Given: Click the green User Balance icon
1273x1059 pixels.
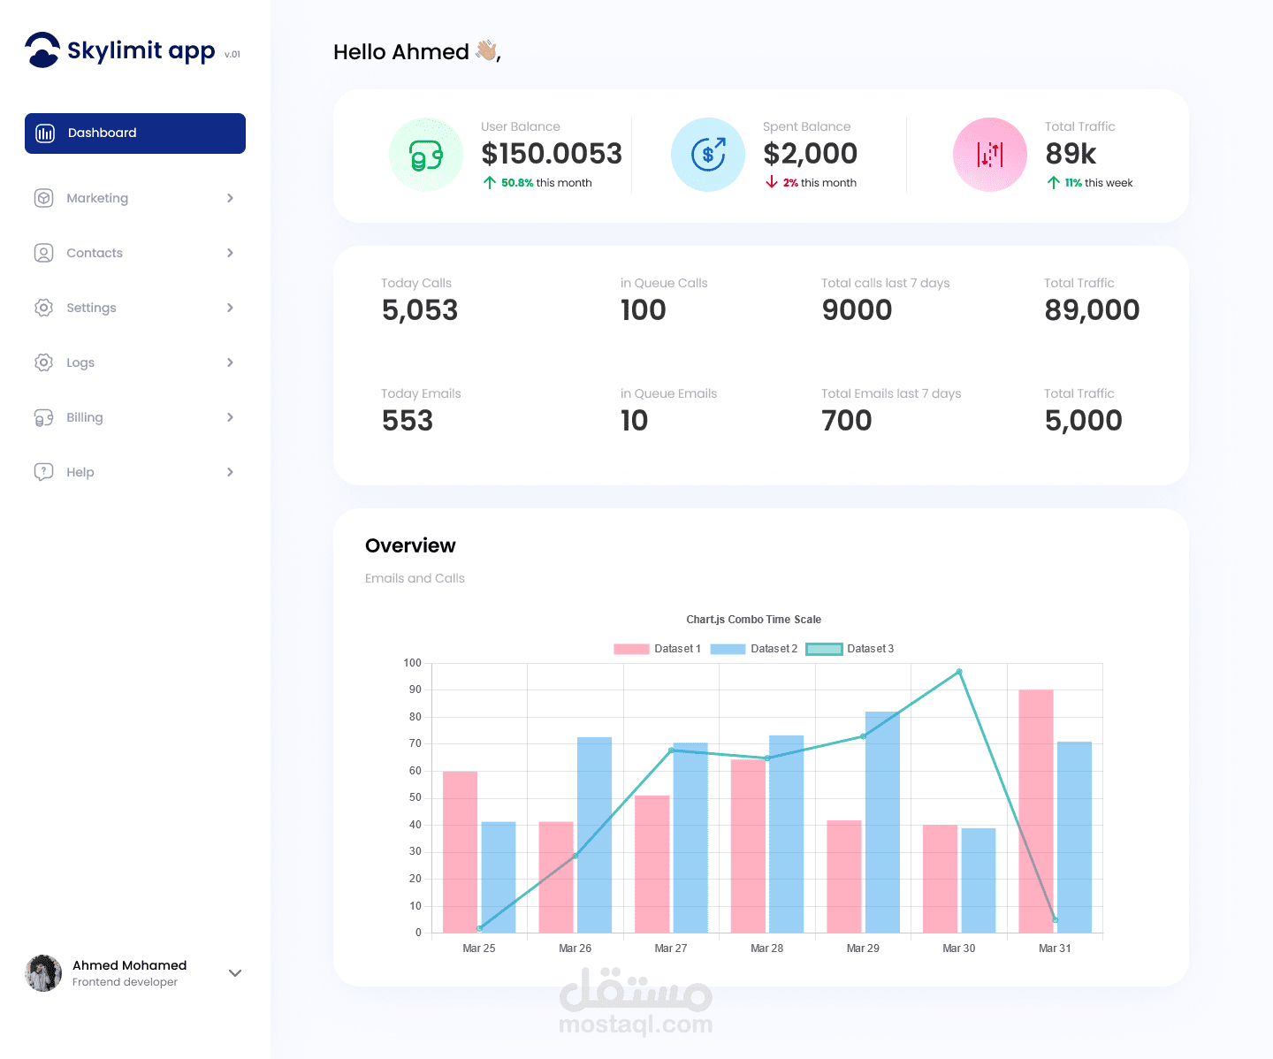Looking at the screenshot, I should coord(426,155).
